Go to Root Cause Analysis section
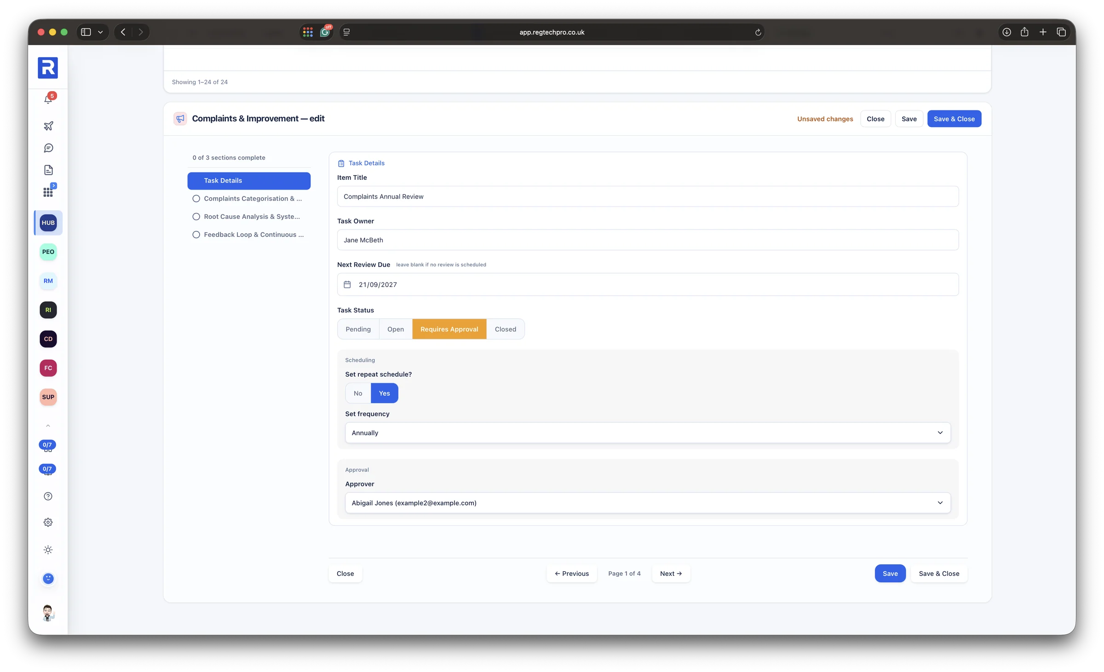 point(249,217)
